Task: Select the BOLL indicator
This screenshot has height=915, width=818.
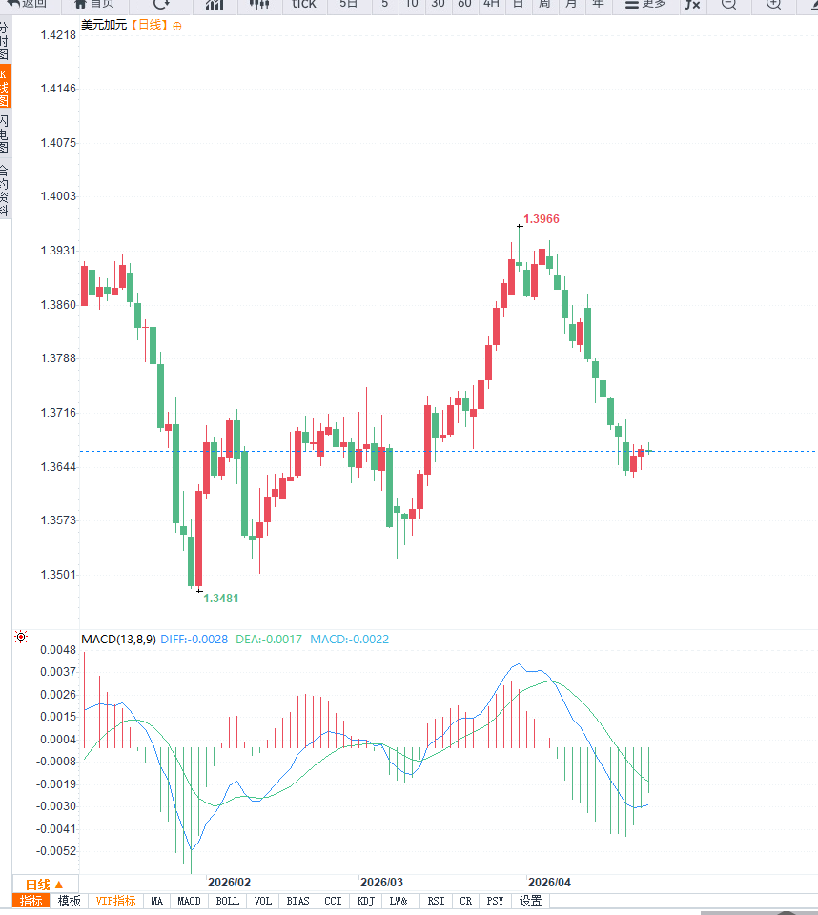Action: point(228,901)
